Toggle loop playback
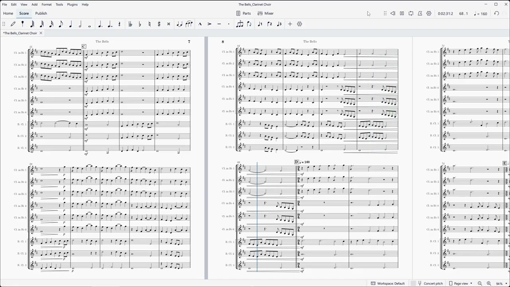The width and height of the screenshot is (510, 287). 411,14
